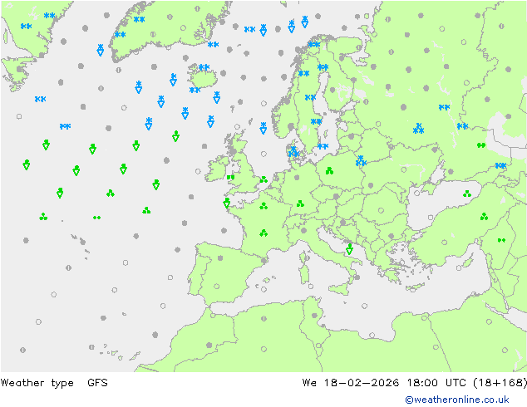The width and height of the screenshot is (527, 407).
Task: Click the cloud symbol over central Spain
Action: [x=220, y=258]
